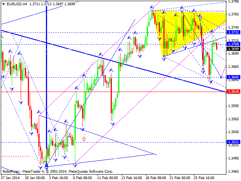Select the 1.3645 blue price level label
Viewport: 241px width, 181px height.
[233, 77]
